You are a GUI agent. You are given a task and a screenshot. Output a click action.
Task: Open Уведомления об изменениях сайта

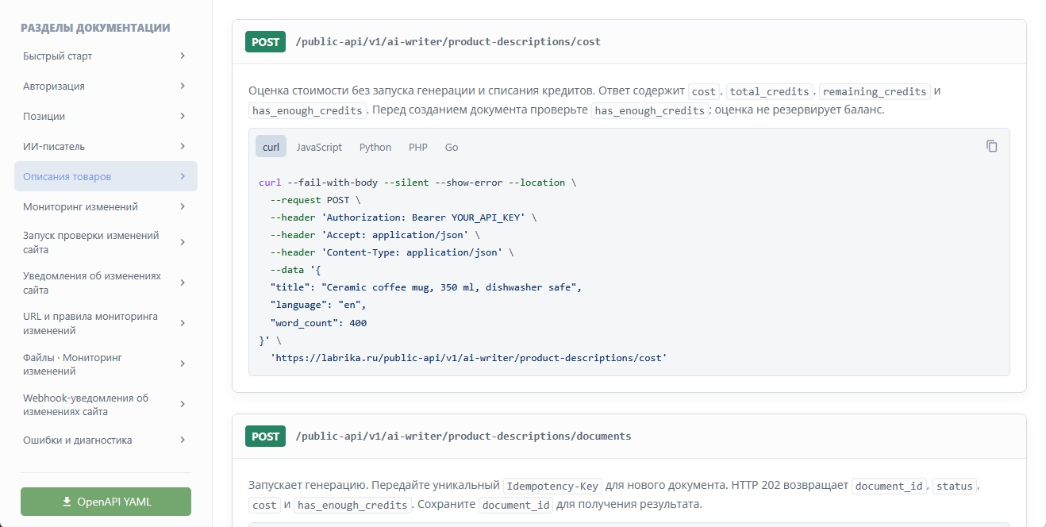tap(106, 283)
